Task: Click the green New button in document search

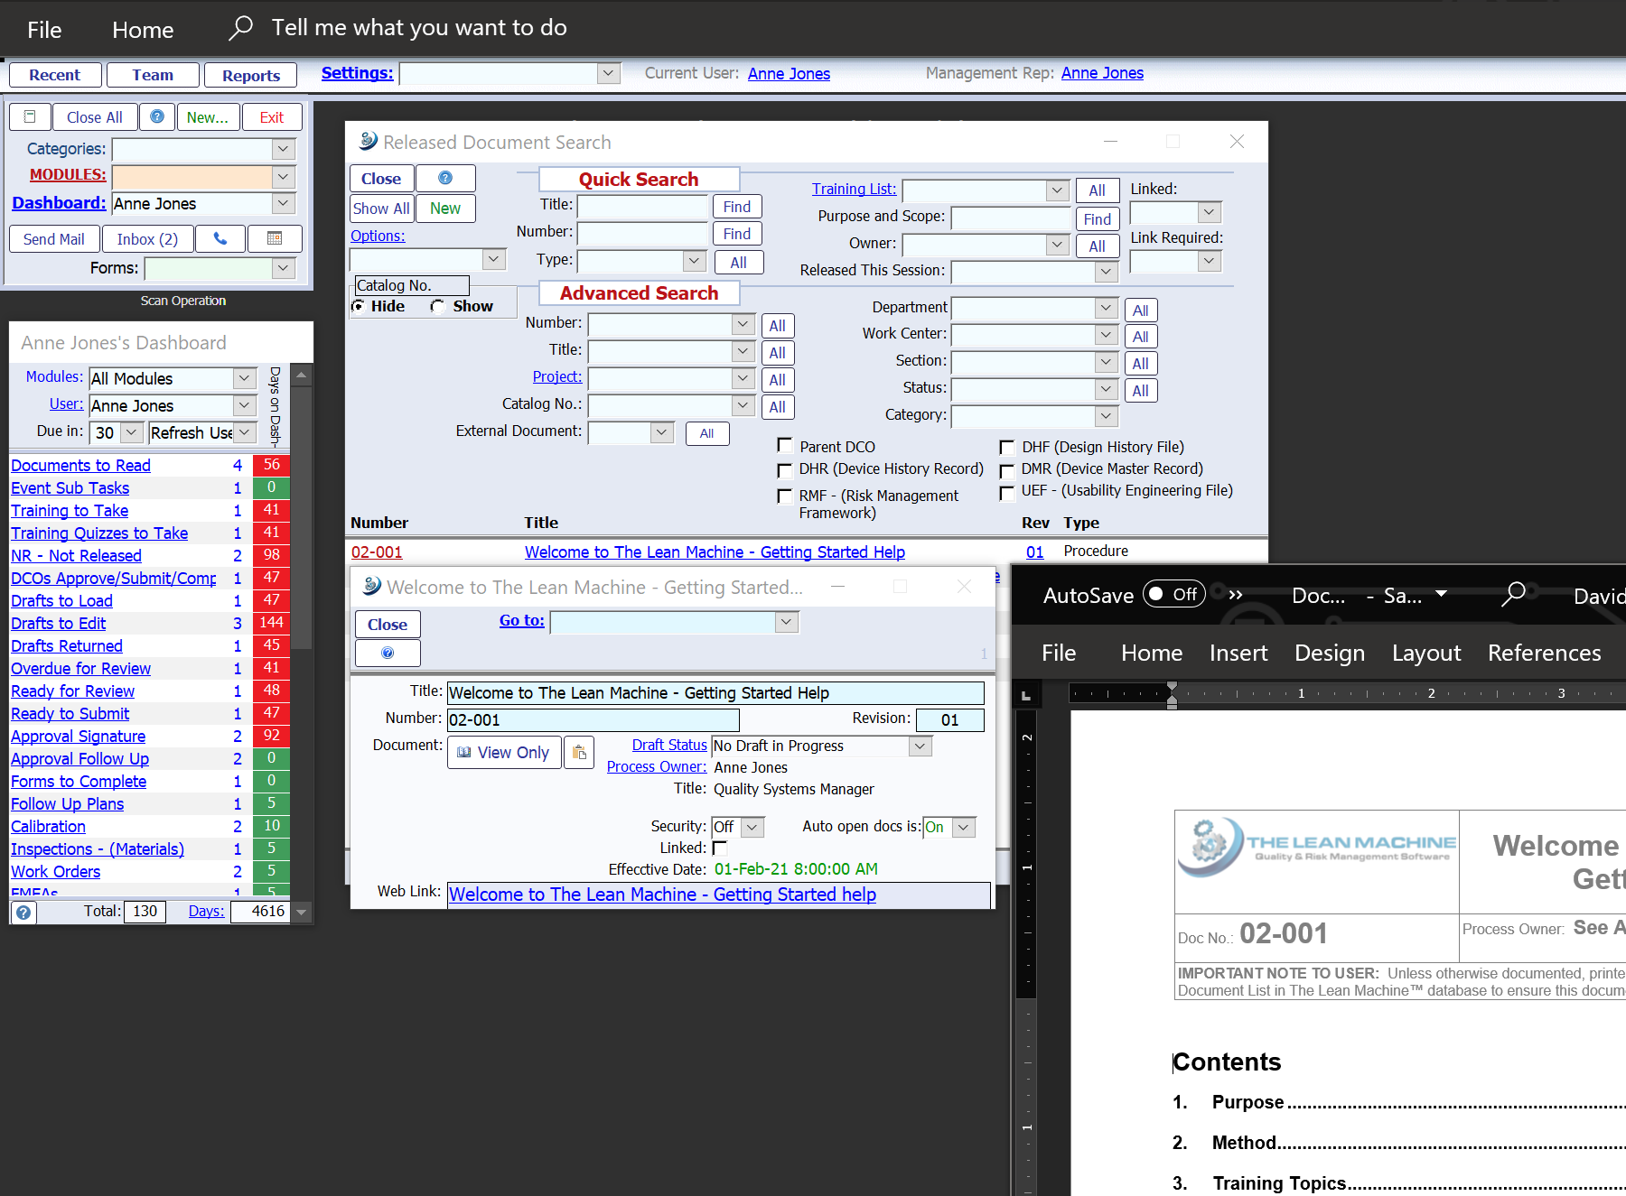Action: pos(445,209)
